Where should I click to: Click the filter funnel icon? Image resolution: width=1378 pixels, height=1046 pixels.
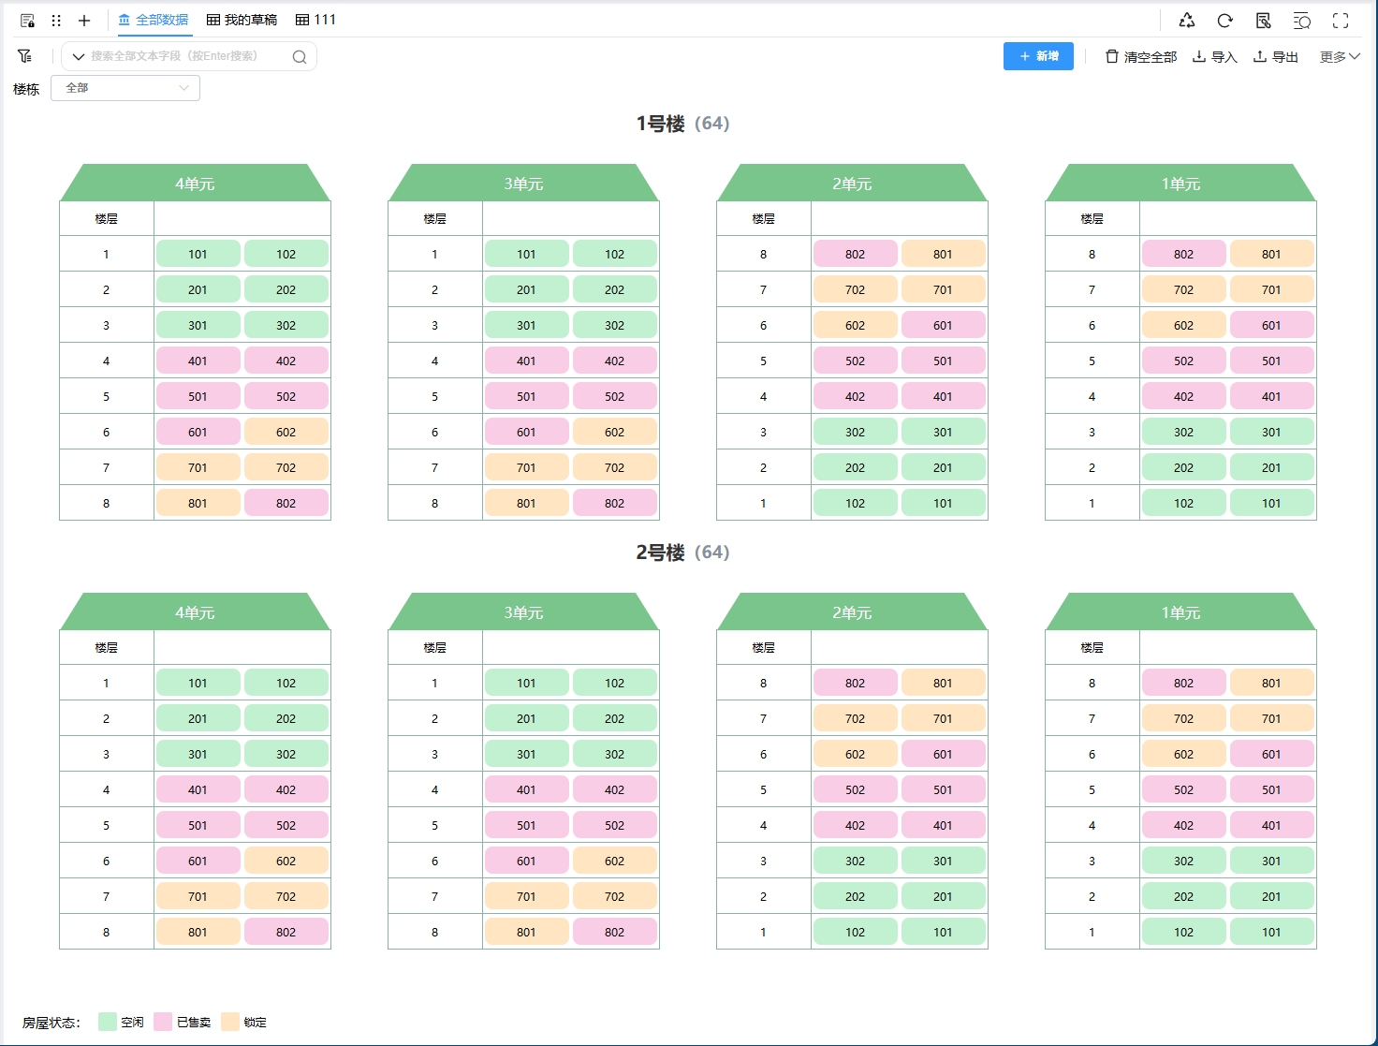point(24,55)
